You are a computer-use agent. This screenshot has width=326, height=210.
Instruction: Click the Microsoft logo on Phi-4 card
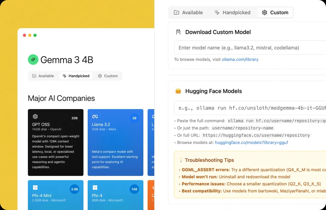pyautogui.click(x=95, y=187)
